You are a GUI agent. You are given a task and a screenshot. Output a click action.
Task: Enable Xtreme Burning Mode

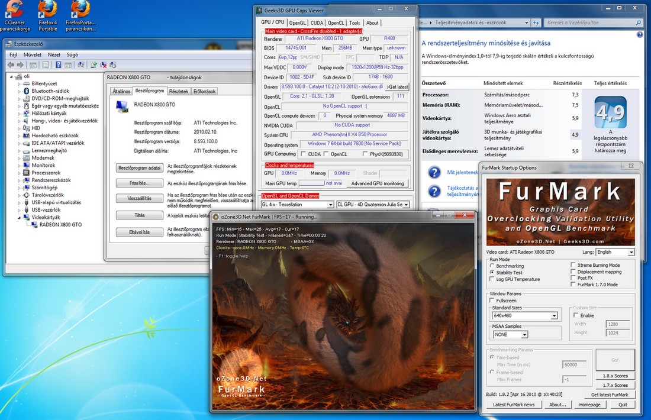(x=573, y=265)
